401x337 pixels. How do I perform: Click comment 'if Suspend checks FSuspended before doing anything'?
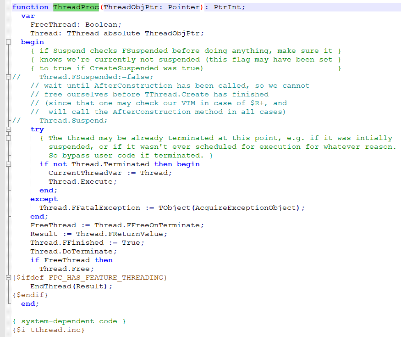(x=156, y=51)
